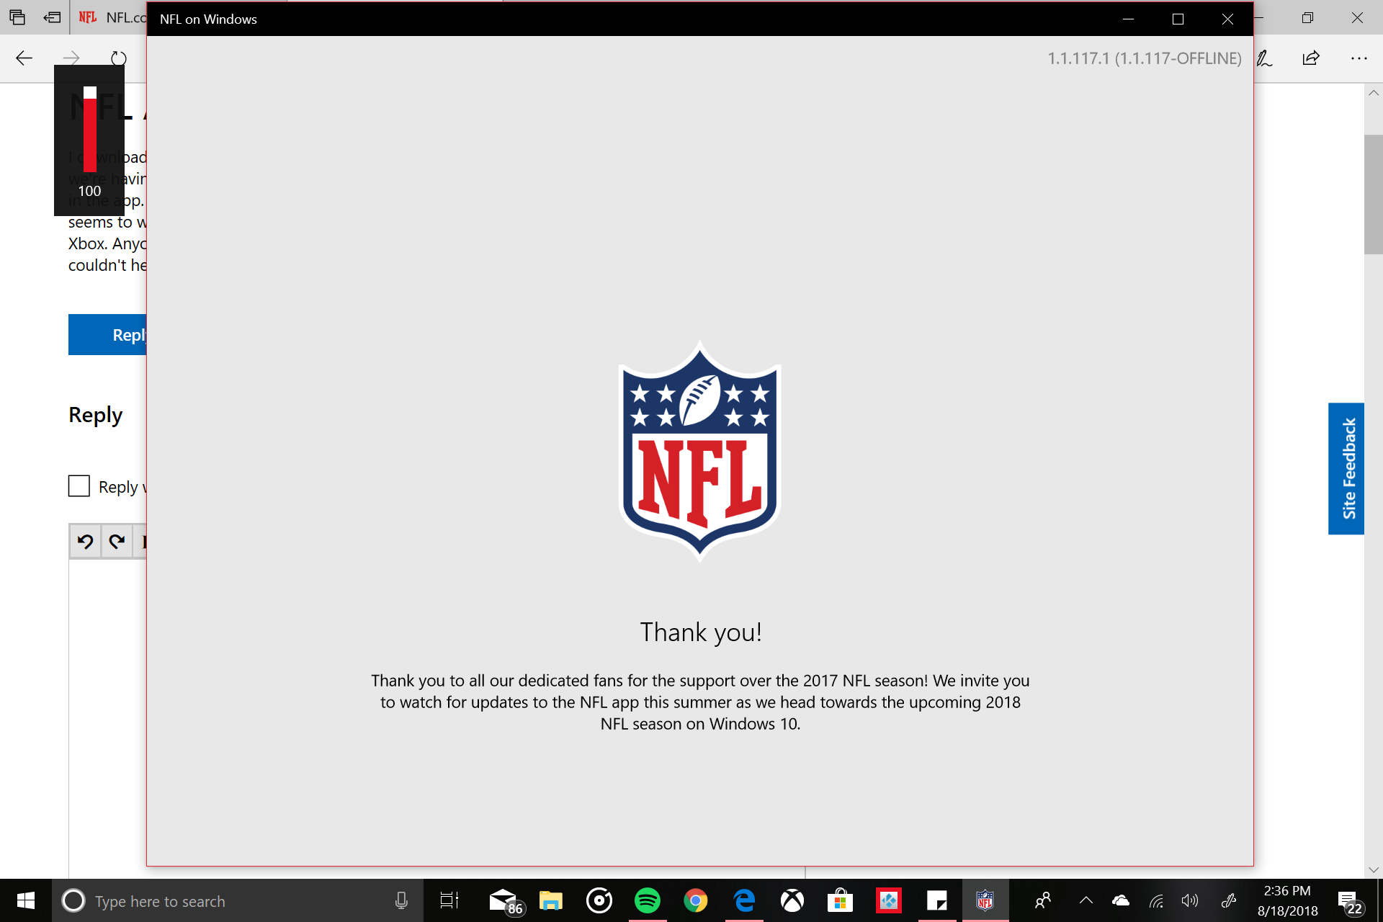Open the Windows Start menu
Viewport: 1383px width, 922px height.
[25, 900]
